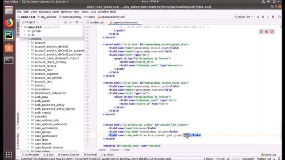285x160 pixels.
Task: Collapse the odoo-13.0 root node
Action: click(x=22, y=27)
